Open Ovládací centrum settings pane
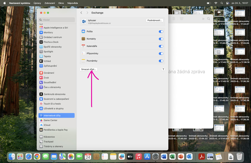This screenshot has width=251, height=163. click(53, 37)
